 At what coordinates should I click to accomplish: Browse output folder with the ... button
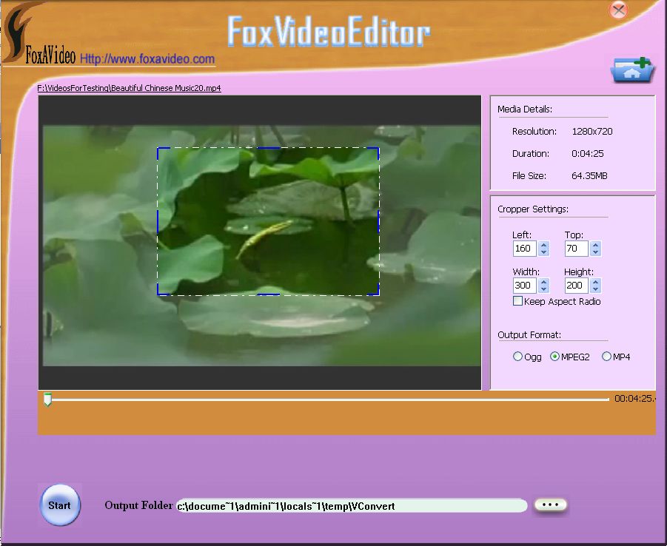point(551,505)
